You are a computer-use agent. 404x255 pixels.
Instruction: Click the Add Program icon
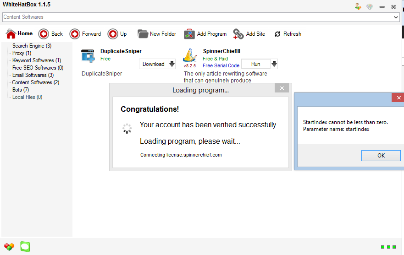[189, 34]
